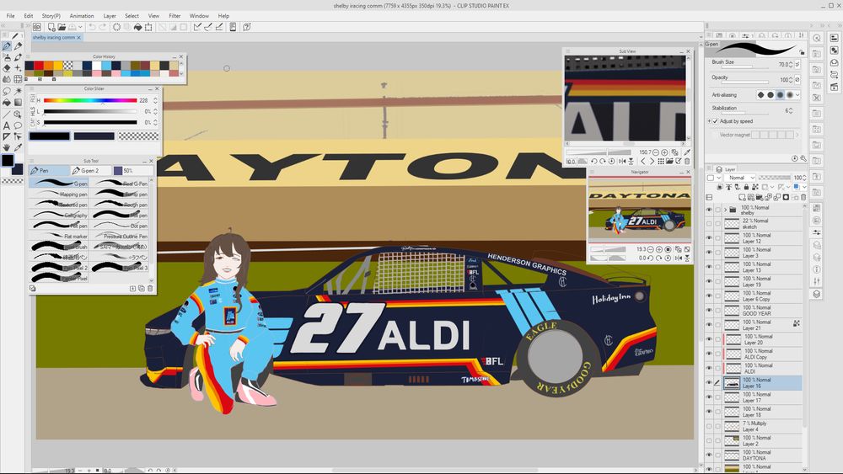This screenshot has height=474, width=843.
Task: Click the Navigator preview thumbnail
Action: coord(639,210)
